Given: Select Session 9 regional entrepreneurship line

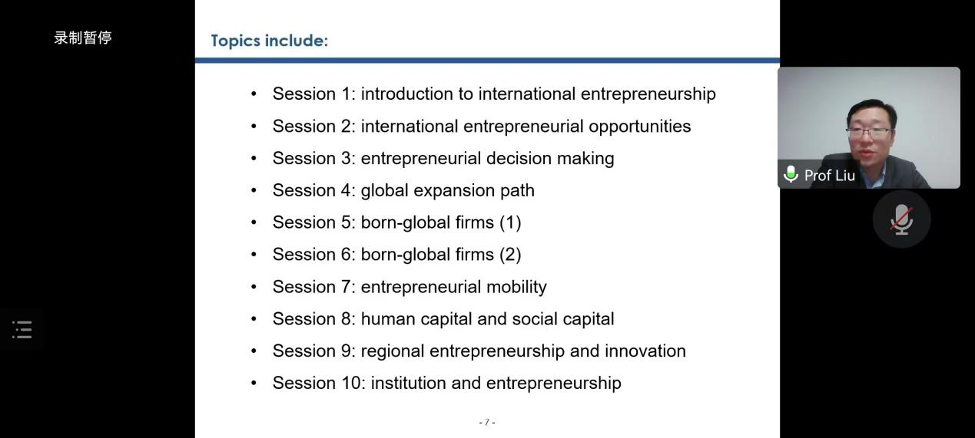Looking at the screenshot, I should [479, 351].
